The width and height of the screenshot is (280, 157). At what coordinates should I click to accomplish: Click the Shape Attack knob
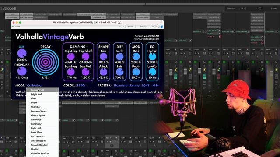103,72
